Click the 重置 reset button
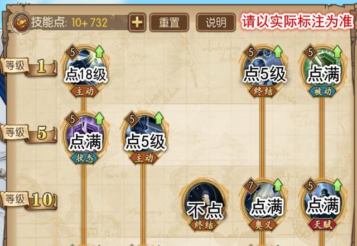The height and width of the screenshot is (246, 357). (x=169, y=22)
